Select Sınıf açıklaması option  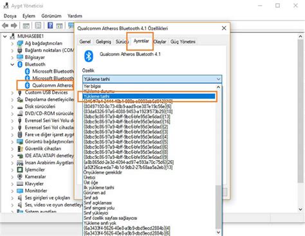pyautogui.click(x=149, y=203)
